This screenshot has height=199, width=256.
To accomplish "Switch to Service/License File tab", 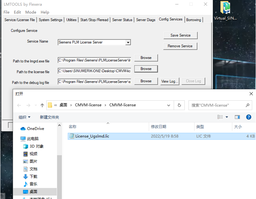I will click(x=20, y=20).
